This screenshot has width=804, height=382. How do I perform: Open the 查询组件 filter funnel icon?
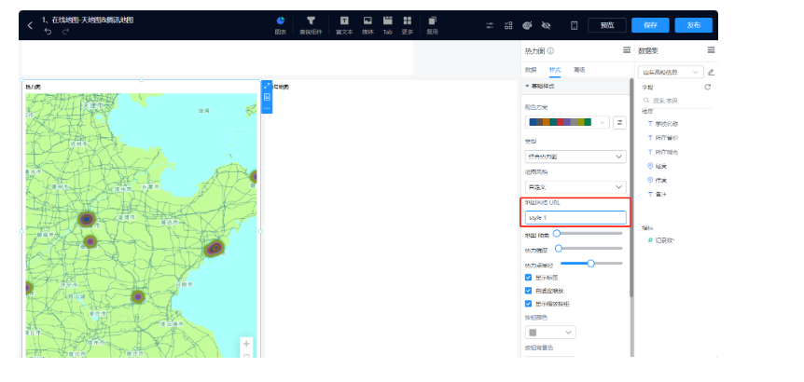tap(311, 25)
